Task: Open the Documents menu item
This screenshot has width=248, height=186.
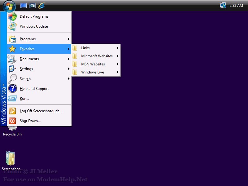Action: click(39, 59)
